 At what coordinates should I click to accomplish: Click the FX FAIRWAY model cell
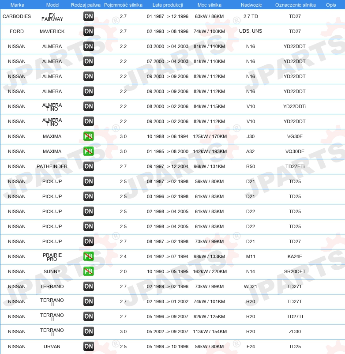[x=52, y=17]
